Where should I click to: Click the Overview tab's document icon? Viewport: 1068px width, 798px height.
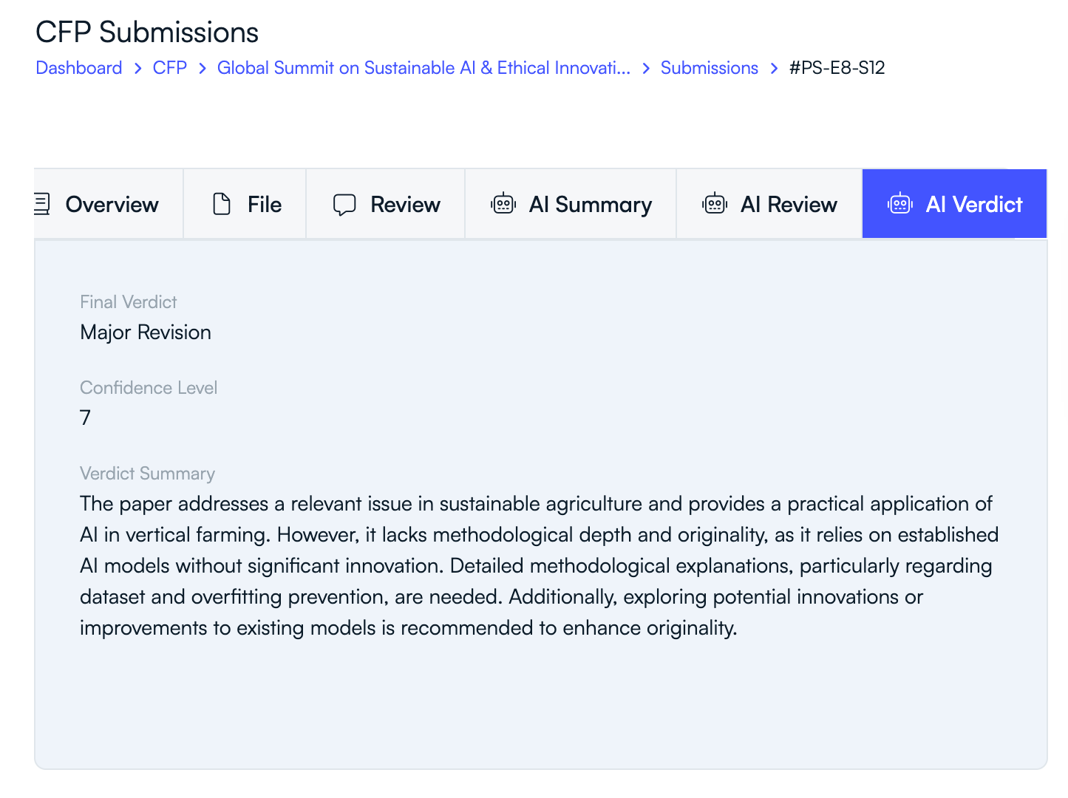coord(42,204)
